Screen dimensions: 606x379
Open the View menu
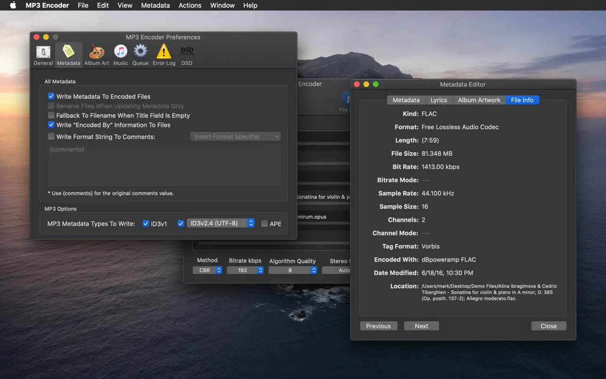125,5
